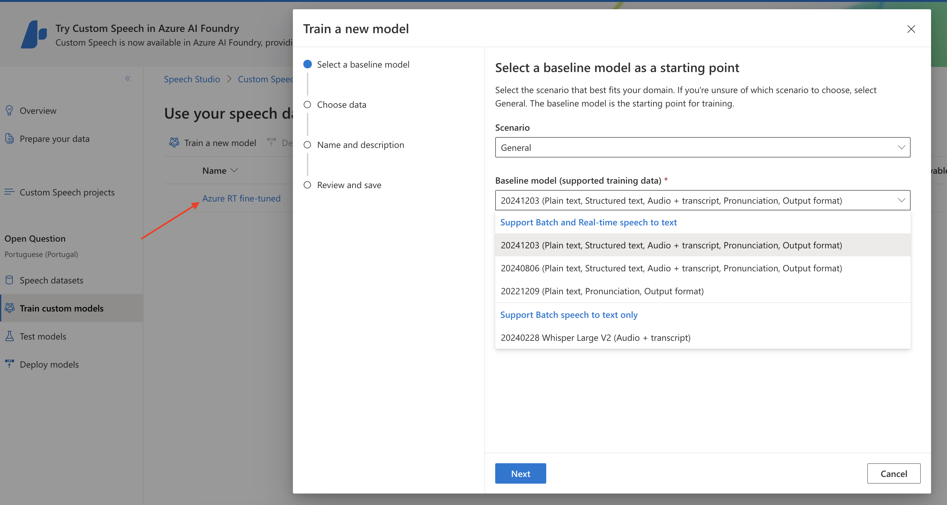Click the Custom Speech breadcrumb link
The image size is (947, 505).
click(265, 79)
